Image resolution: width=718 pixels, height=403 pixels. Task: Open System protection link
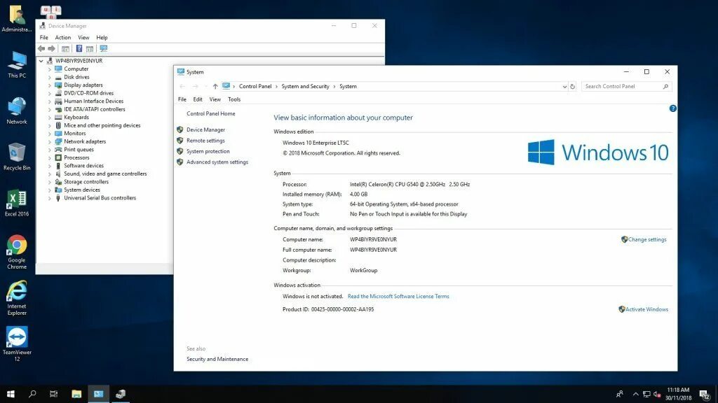(208, 151)
